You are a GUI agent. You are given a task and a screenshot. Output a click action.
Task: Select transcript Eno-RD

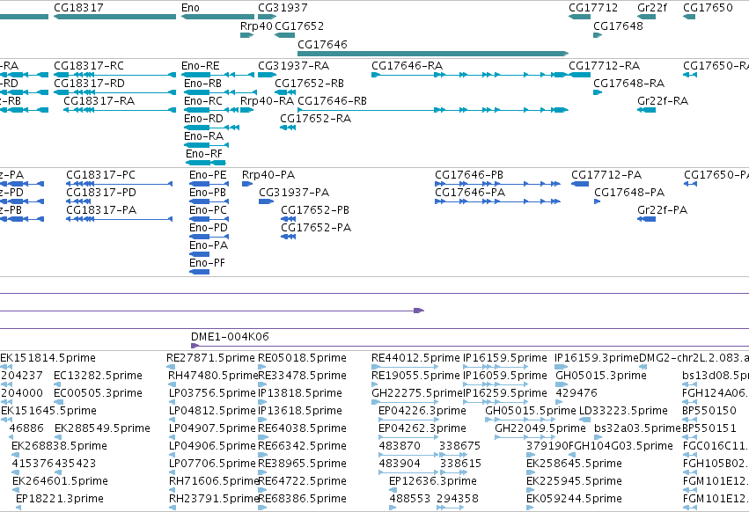pyautogui.click(x=203, y=119)
